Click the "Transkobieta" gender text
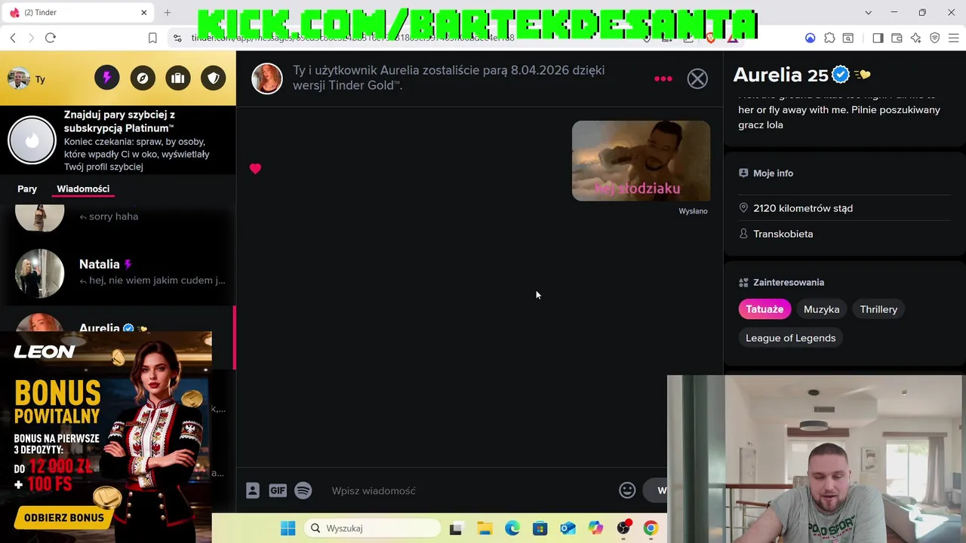Screen dimensions: 966x543 (x=783, y=234)
